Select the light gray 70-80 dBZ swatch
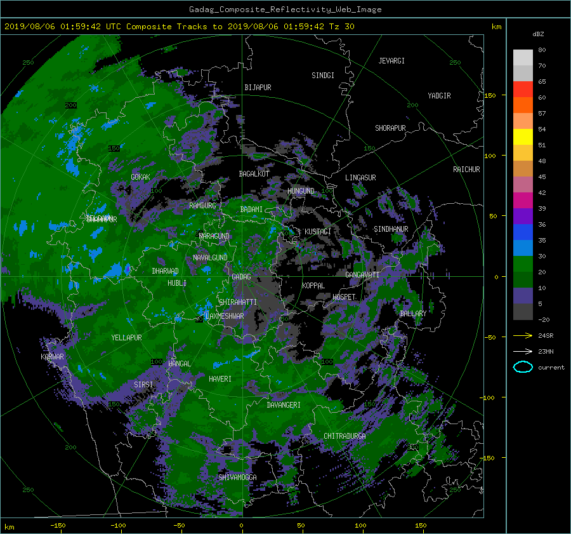The width and height of the screenshot is (571, 534). pyautogui.click(x=523, y=58)
